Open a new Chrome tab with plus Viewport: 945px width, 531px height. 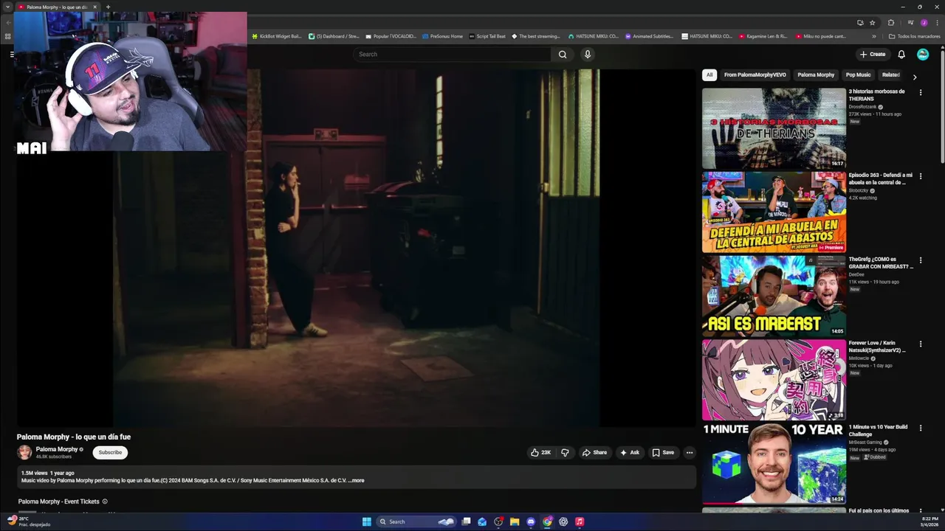(x=108, y=7)
